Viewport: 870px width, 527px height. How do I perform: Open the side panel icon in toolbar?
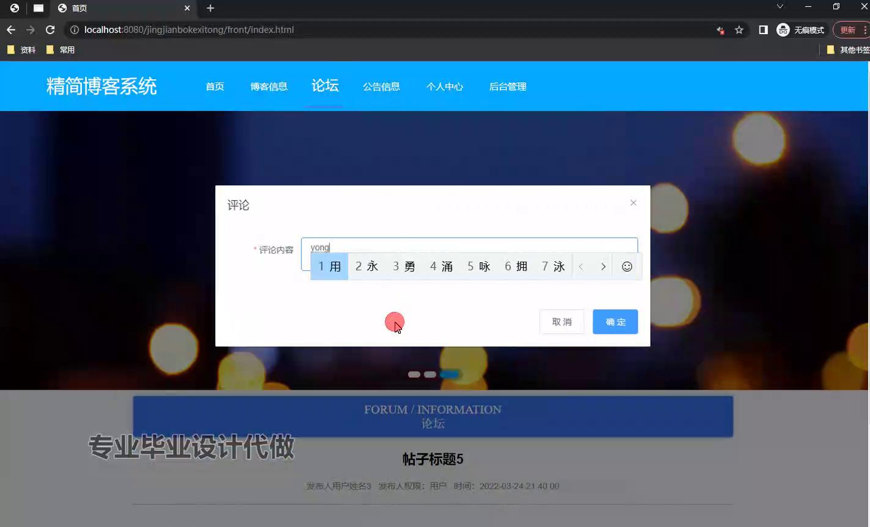(763, 30)
